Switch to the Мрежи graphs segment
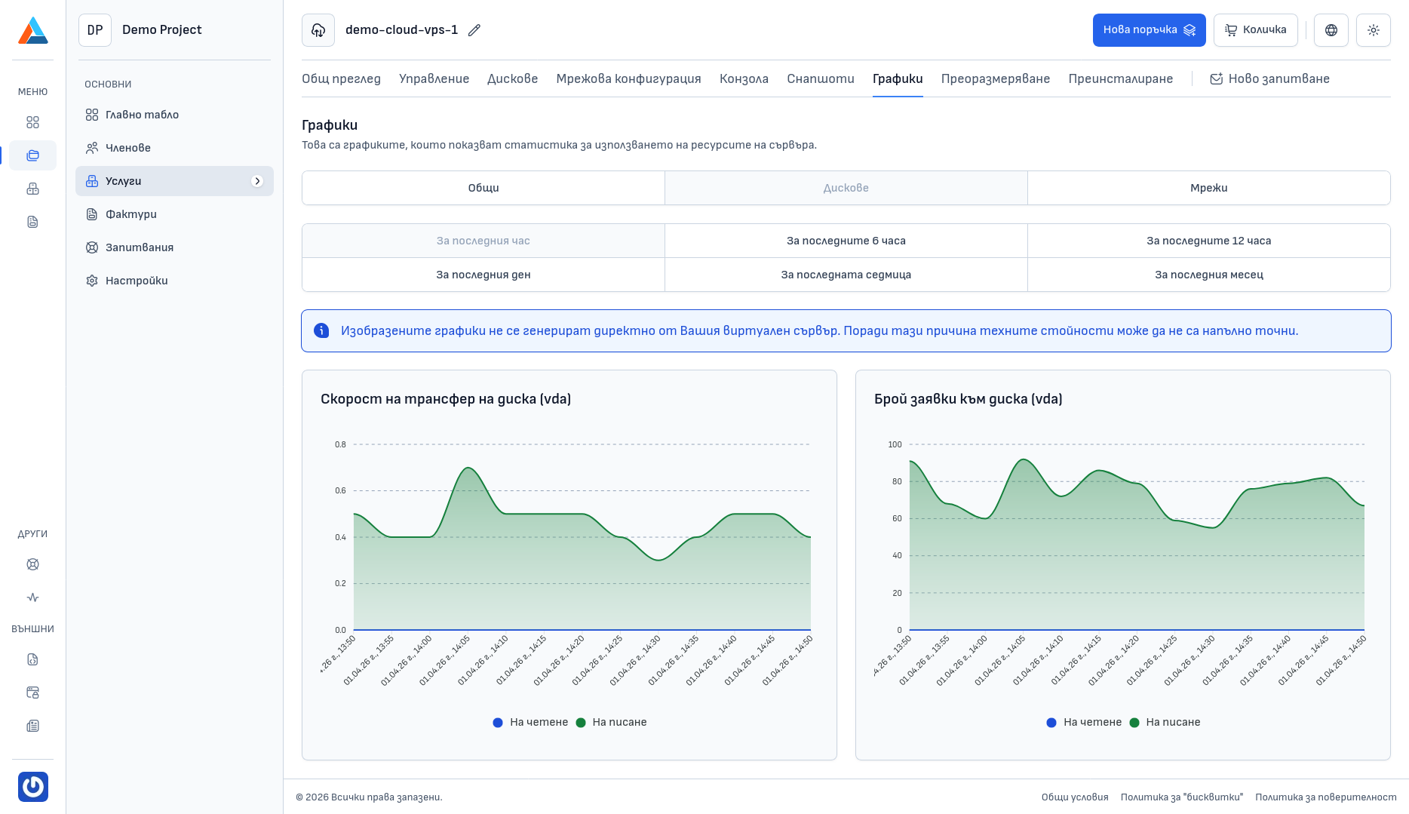Viewport: 1409px width, 814px height. [1208, 188]
